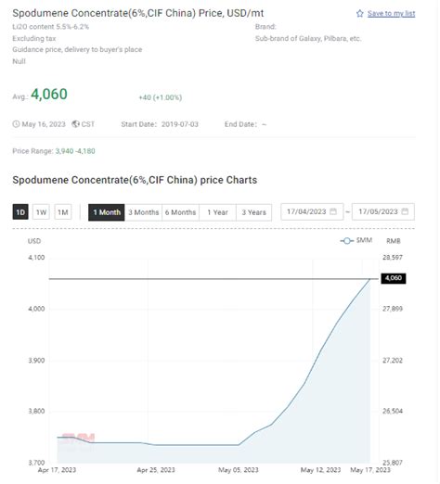Open the 17/04/2023 start date picker
This screenshot has width=440, height=484.
[313, 212]
